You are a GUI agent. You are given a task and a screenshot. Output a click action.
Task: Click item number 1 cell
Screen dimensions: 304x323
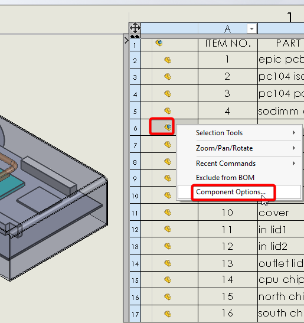tap(228, 60)
